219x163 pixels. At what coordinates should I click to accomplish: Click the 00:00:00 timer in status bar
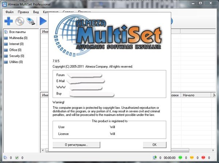click(x=170, y=158)
